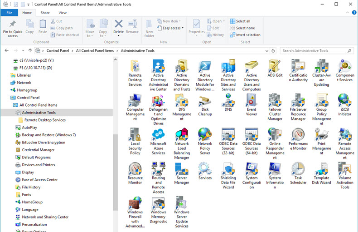Open the New item dropdown

tap(169, 21)
